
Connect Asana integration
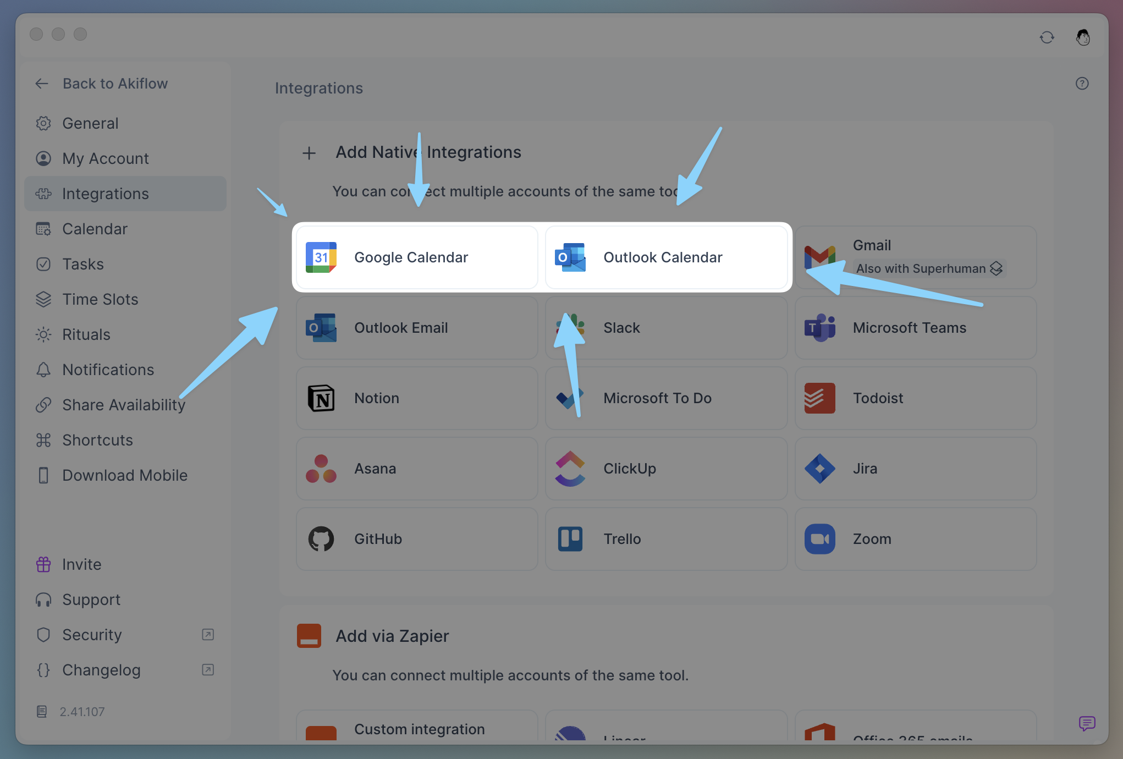tap(417, 469)
